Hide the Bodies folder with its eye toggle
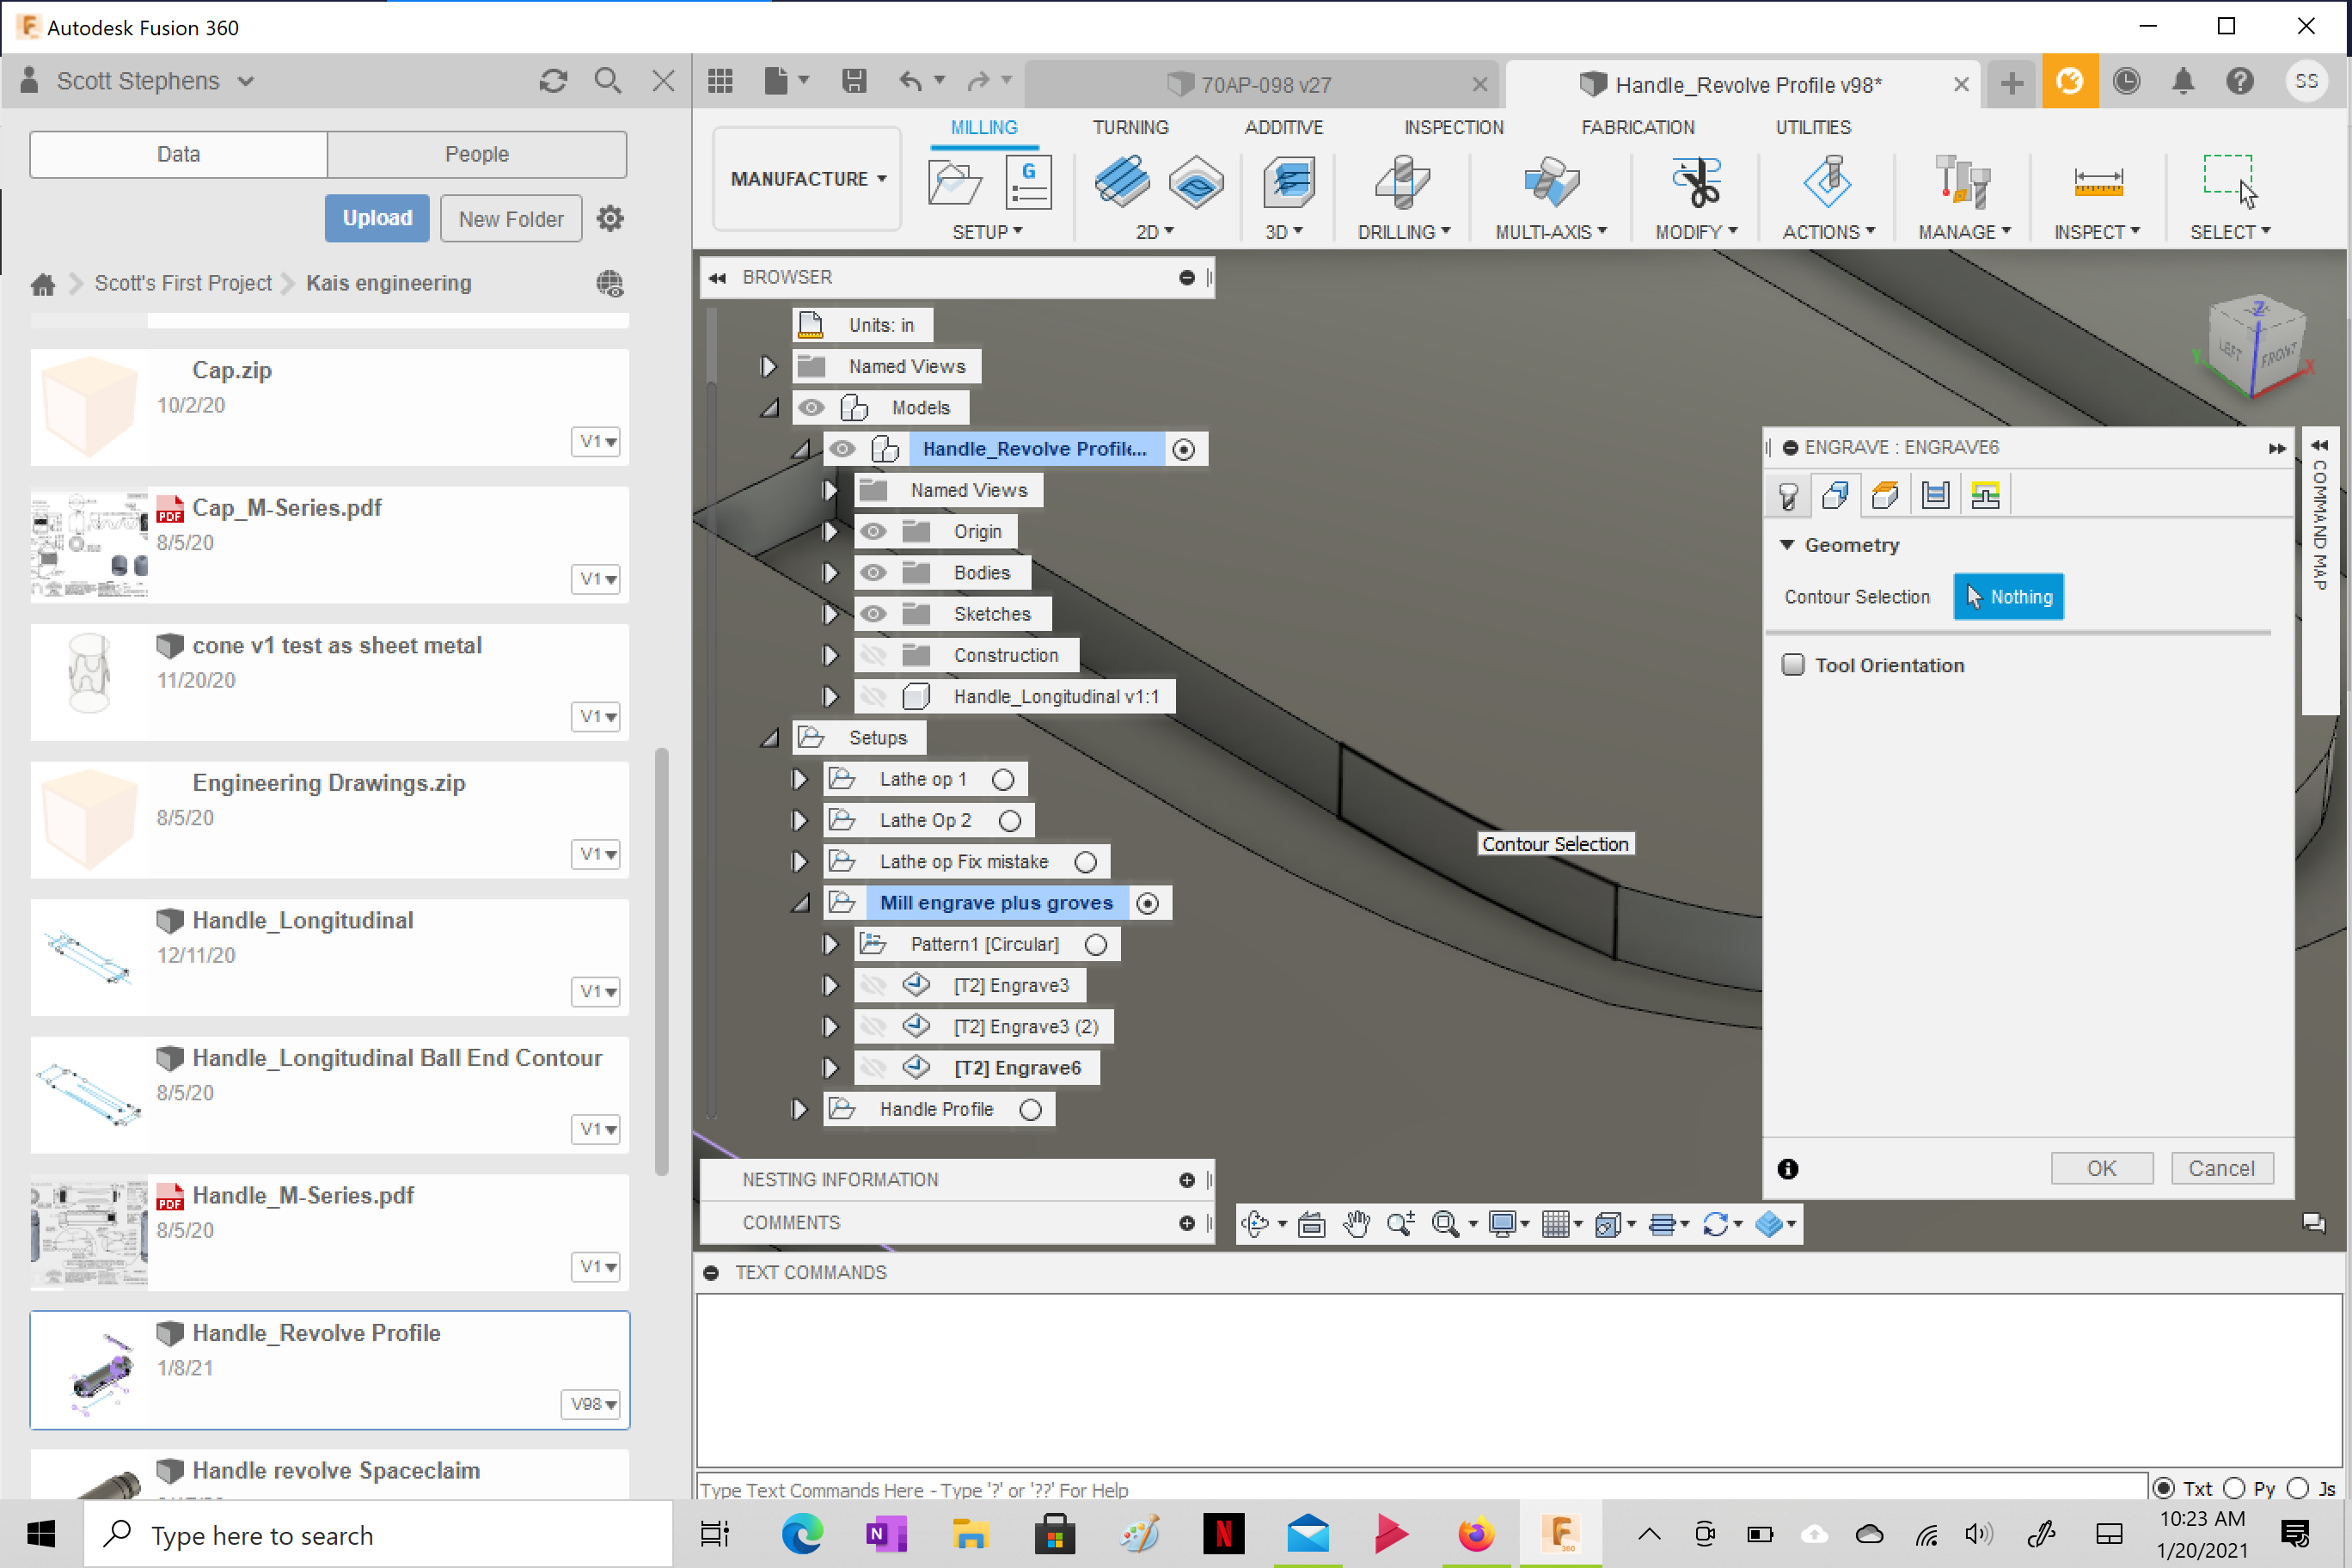This screenshot has height=1568, width=2352. pyautogui.click(x=875, y=572)
